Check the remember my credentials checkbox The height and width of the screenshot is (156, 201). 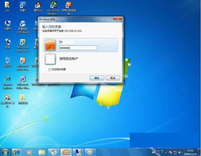49,70
